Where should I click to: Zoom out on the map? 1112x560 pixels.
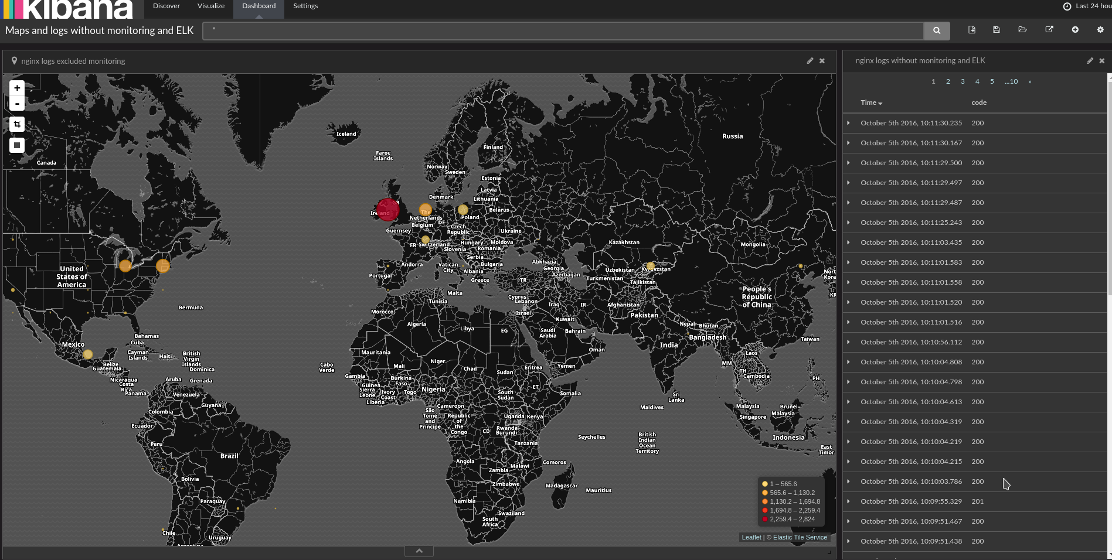17,104
